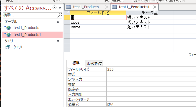
Task: Click the globe icon of test1_Products1
Action: [8, 35]
